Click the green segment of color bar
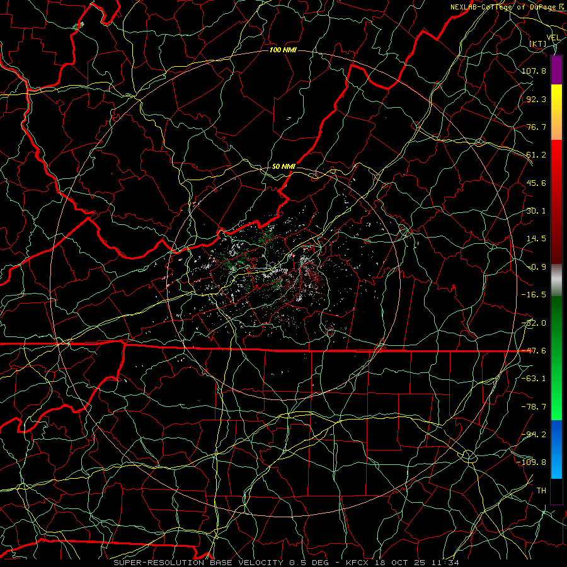The width and height of the screenshot is (567, 567). pyautogui.click(x=556, y=358)
